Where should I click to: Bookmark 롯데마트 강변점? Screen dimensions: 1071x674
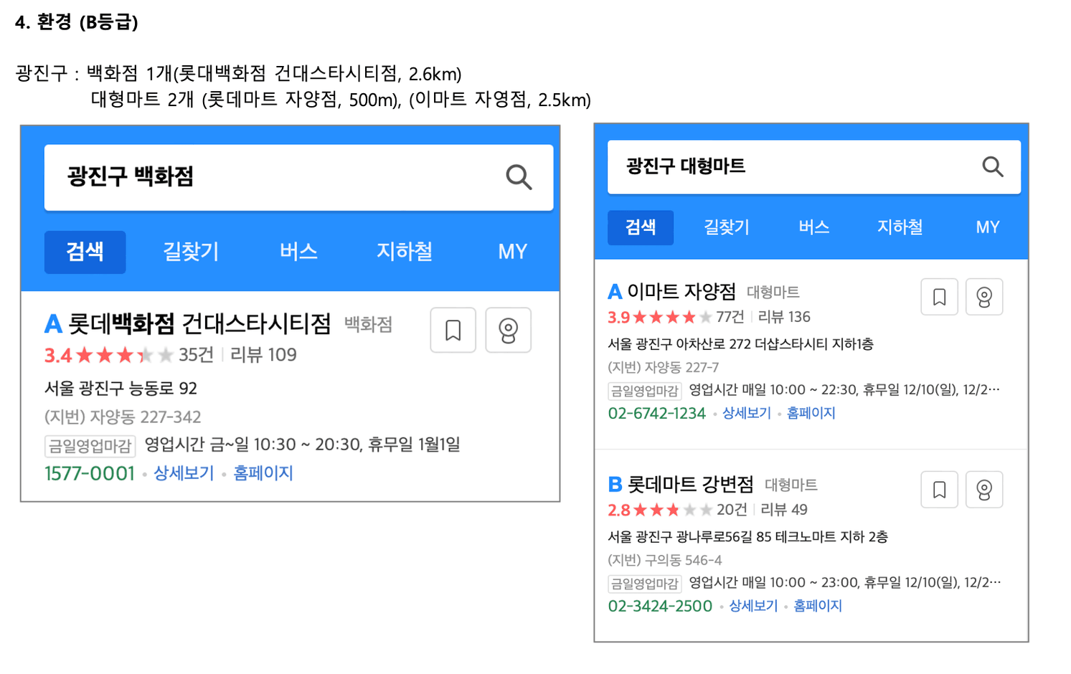(x=939, y=490)
